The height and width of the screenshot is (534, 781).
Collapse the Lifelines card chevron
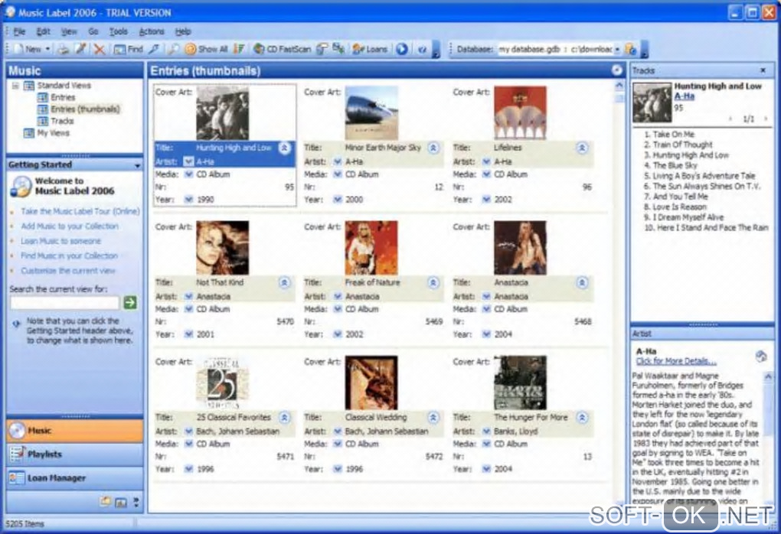[582, 148]
